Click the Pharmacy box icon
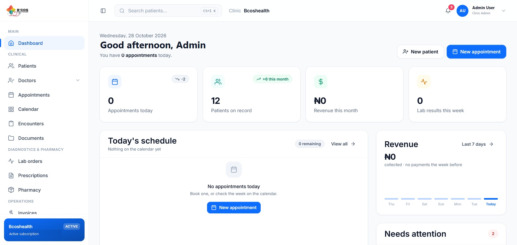The width and height of the screenshot is (517, 245). pos(11,190)
